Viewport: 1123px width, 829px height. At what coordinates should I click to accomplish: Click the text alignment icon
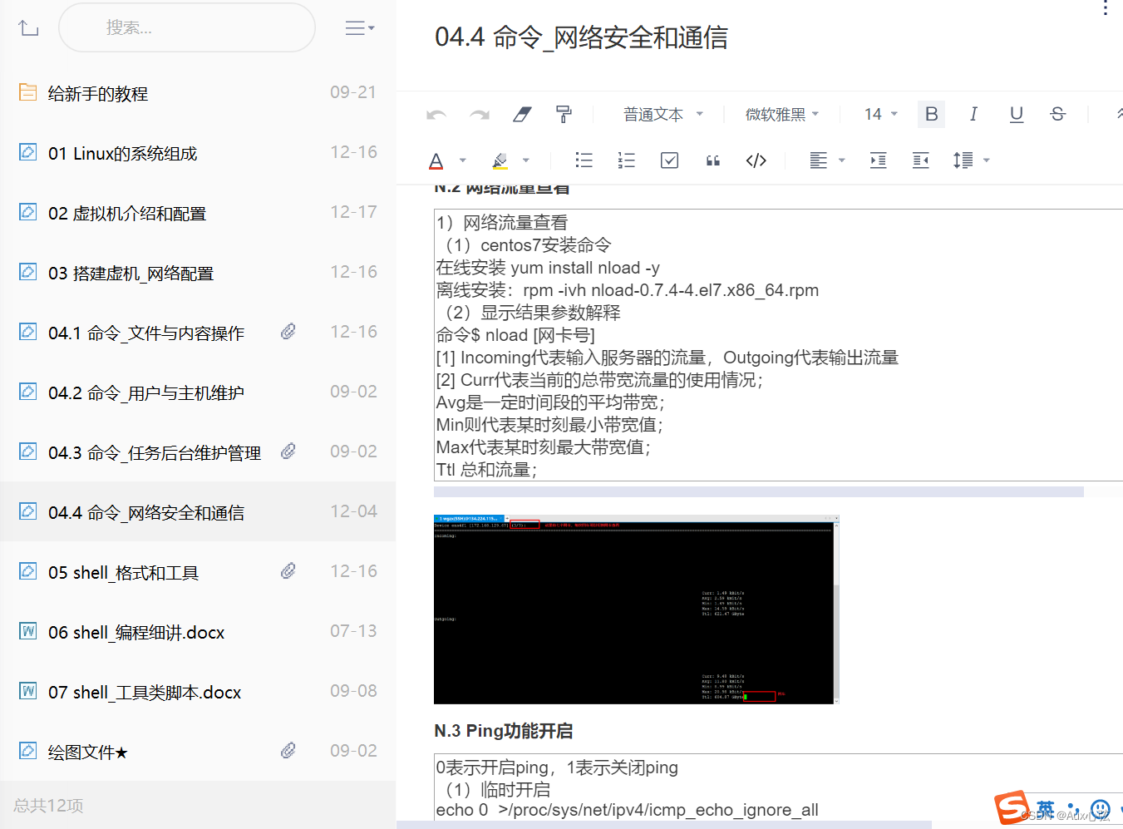coord(819,160)
